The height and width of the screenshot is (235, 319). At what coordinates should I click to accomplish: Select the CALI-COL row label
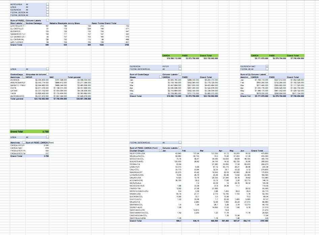[x=135, y=170]
